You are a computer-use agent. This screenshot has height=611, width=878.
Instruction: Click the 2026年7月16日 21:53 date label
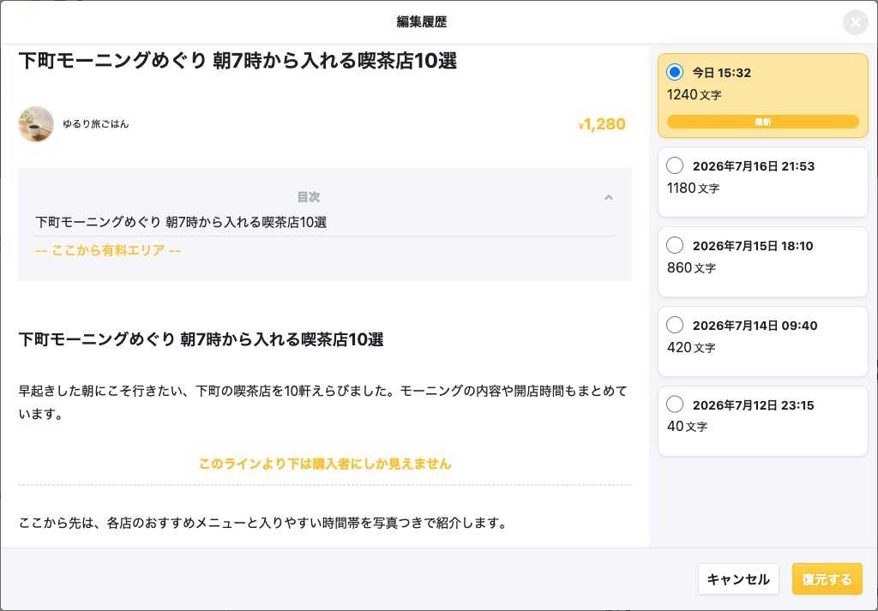753,166
